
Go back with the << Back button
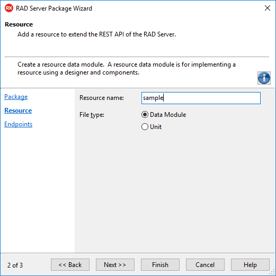click(70, 264)
